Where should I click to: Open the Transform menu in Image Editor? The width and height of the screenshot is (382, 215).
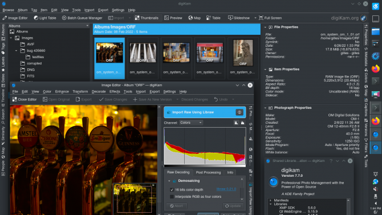click(x=80, y=92)
